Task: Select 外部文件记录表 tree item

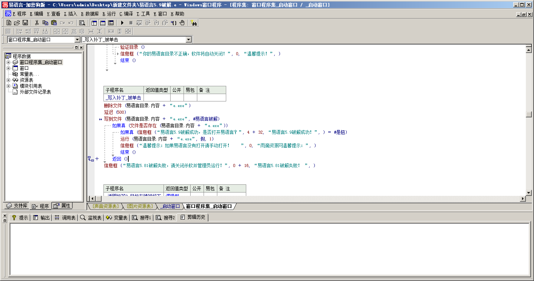Action: tap(35, 92)
